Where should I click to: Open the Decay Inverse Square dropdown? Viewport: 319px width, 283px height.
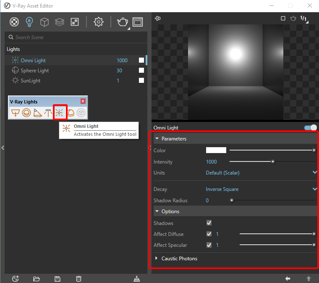(260, 189)
